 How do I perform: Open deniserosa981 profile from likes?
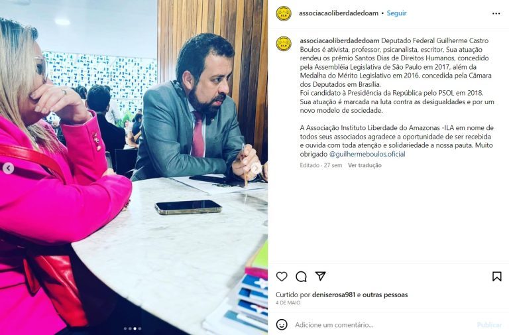[334, 295]
